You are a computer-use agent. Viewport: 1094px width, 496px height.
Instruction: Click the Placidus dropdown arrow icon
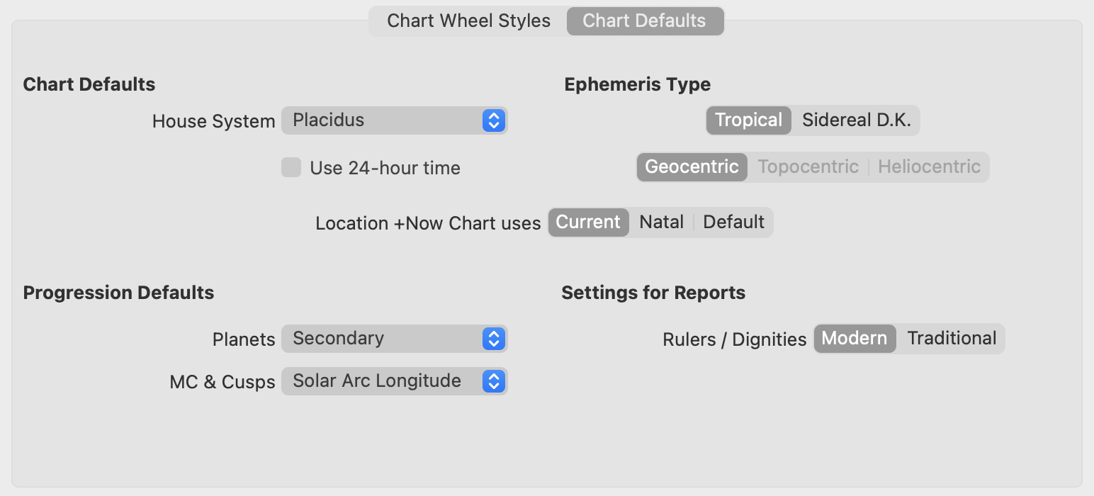[493, 120]
